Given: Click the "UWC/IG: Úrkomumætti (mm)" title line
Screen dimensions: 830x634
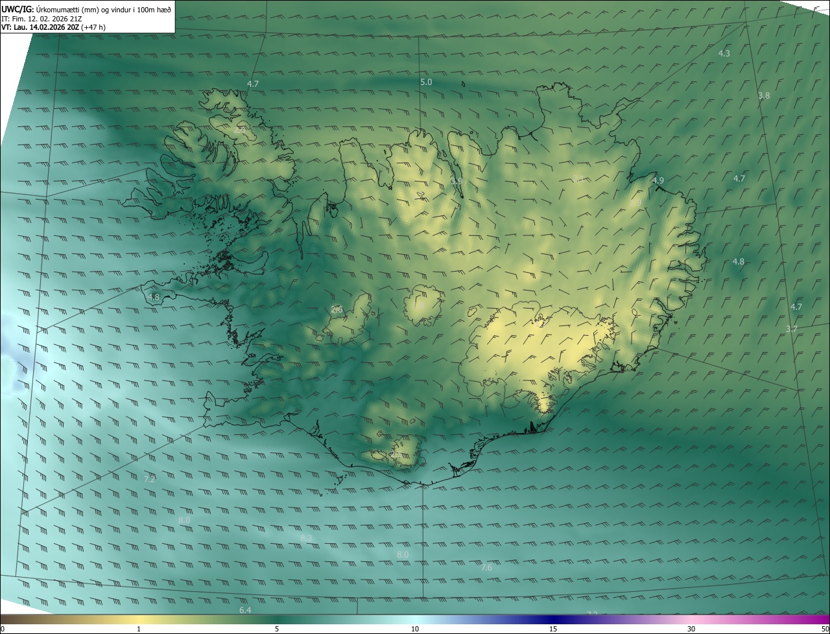Looking at the screenshot, I should point(86,9).
